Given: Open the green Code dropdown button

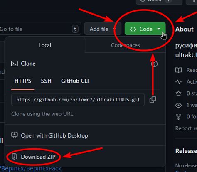Looking at the screenshot, I should (145, 29).
